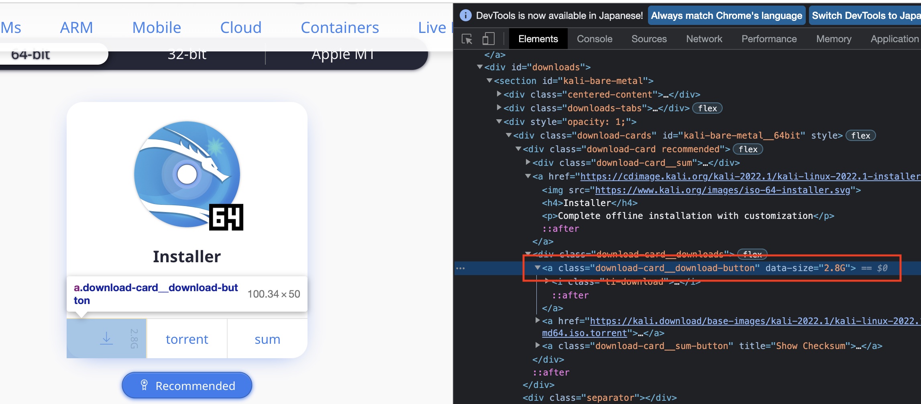
Task: Click the cdimage.kali.org installer href link
Action: [750, 176]
